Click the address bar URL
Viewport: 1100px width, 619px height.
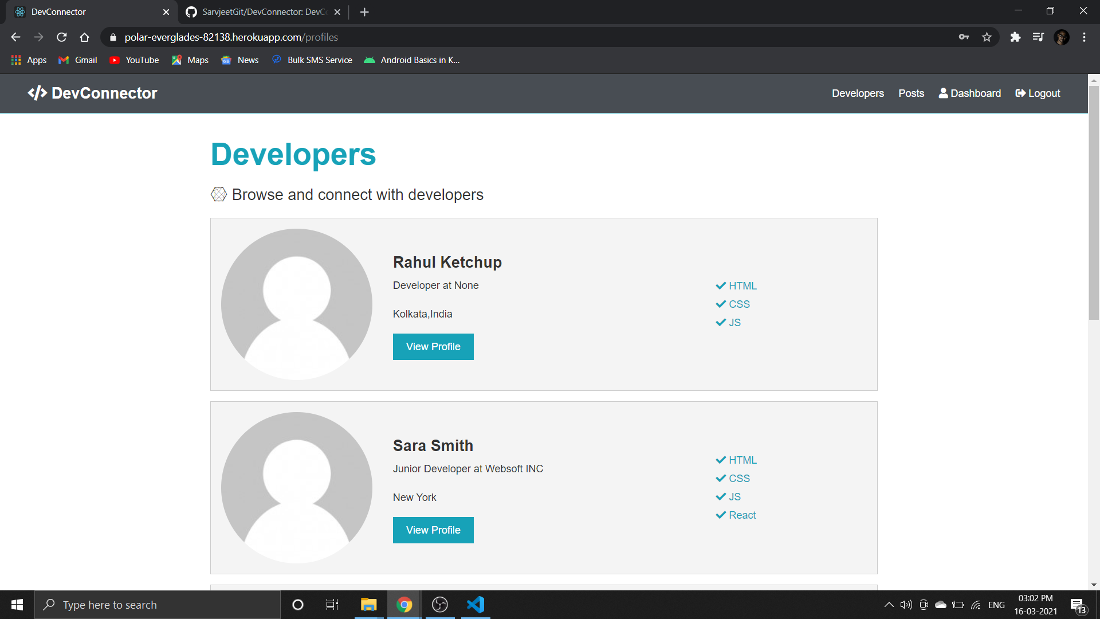231,37
